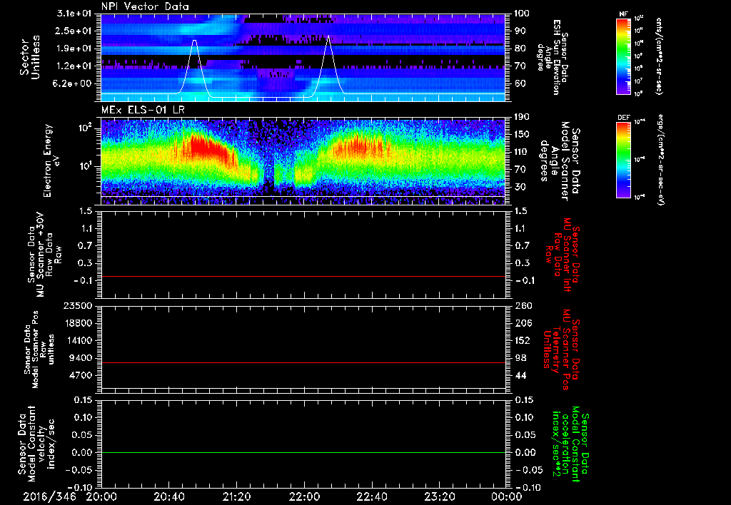Click the red telemetry line in scanner position panel
This screenshot has height=505, width=731.
(x=303, y=362)
